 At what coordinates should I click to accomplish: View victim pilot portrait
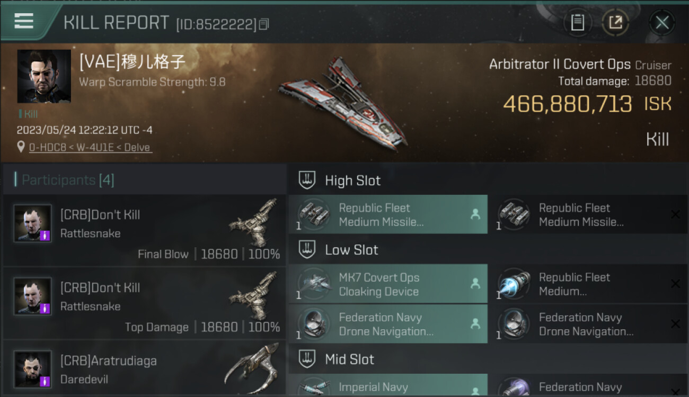click(44, 76)
